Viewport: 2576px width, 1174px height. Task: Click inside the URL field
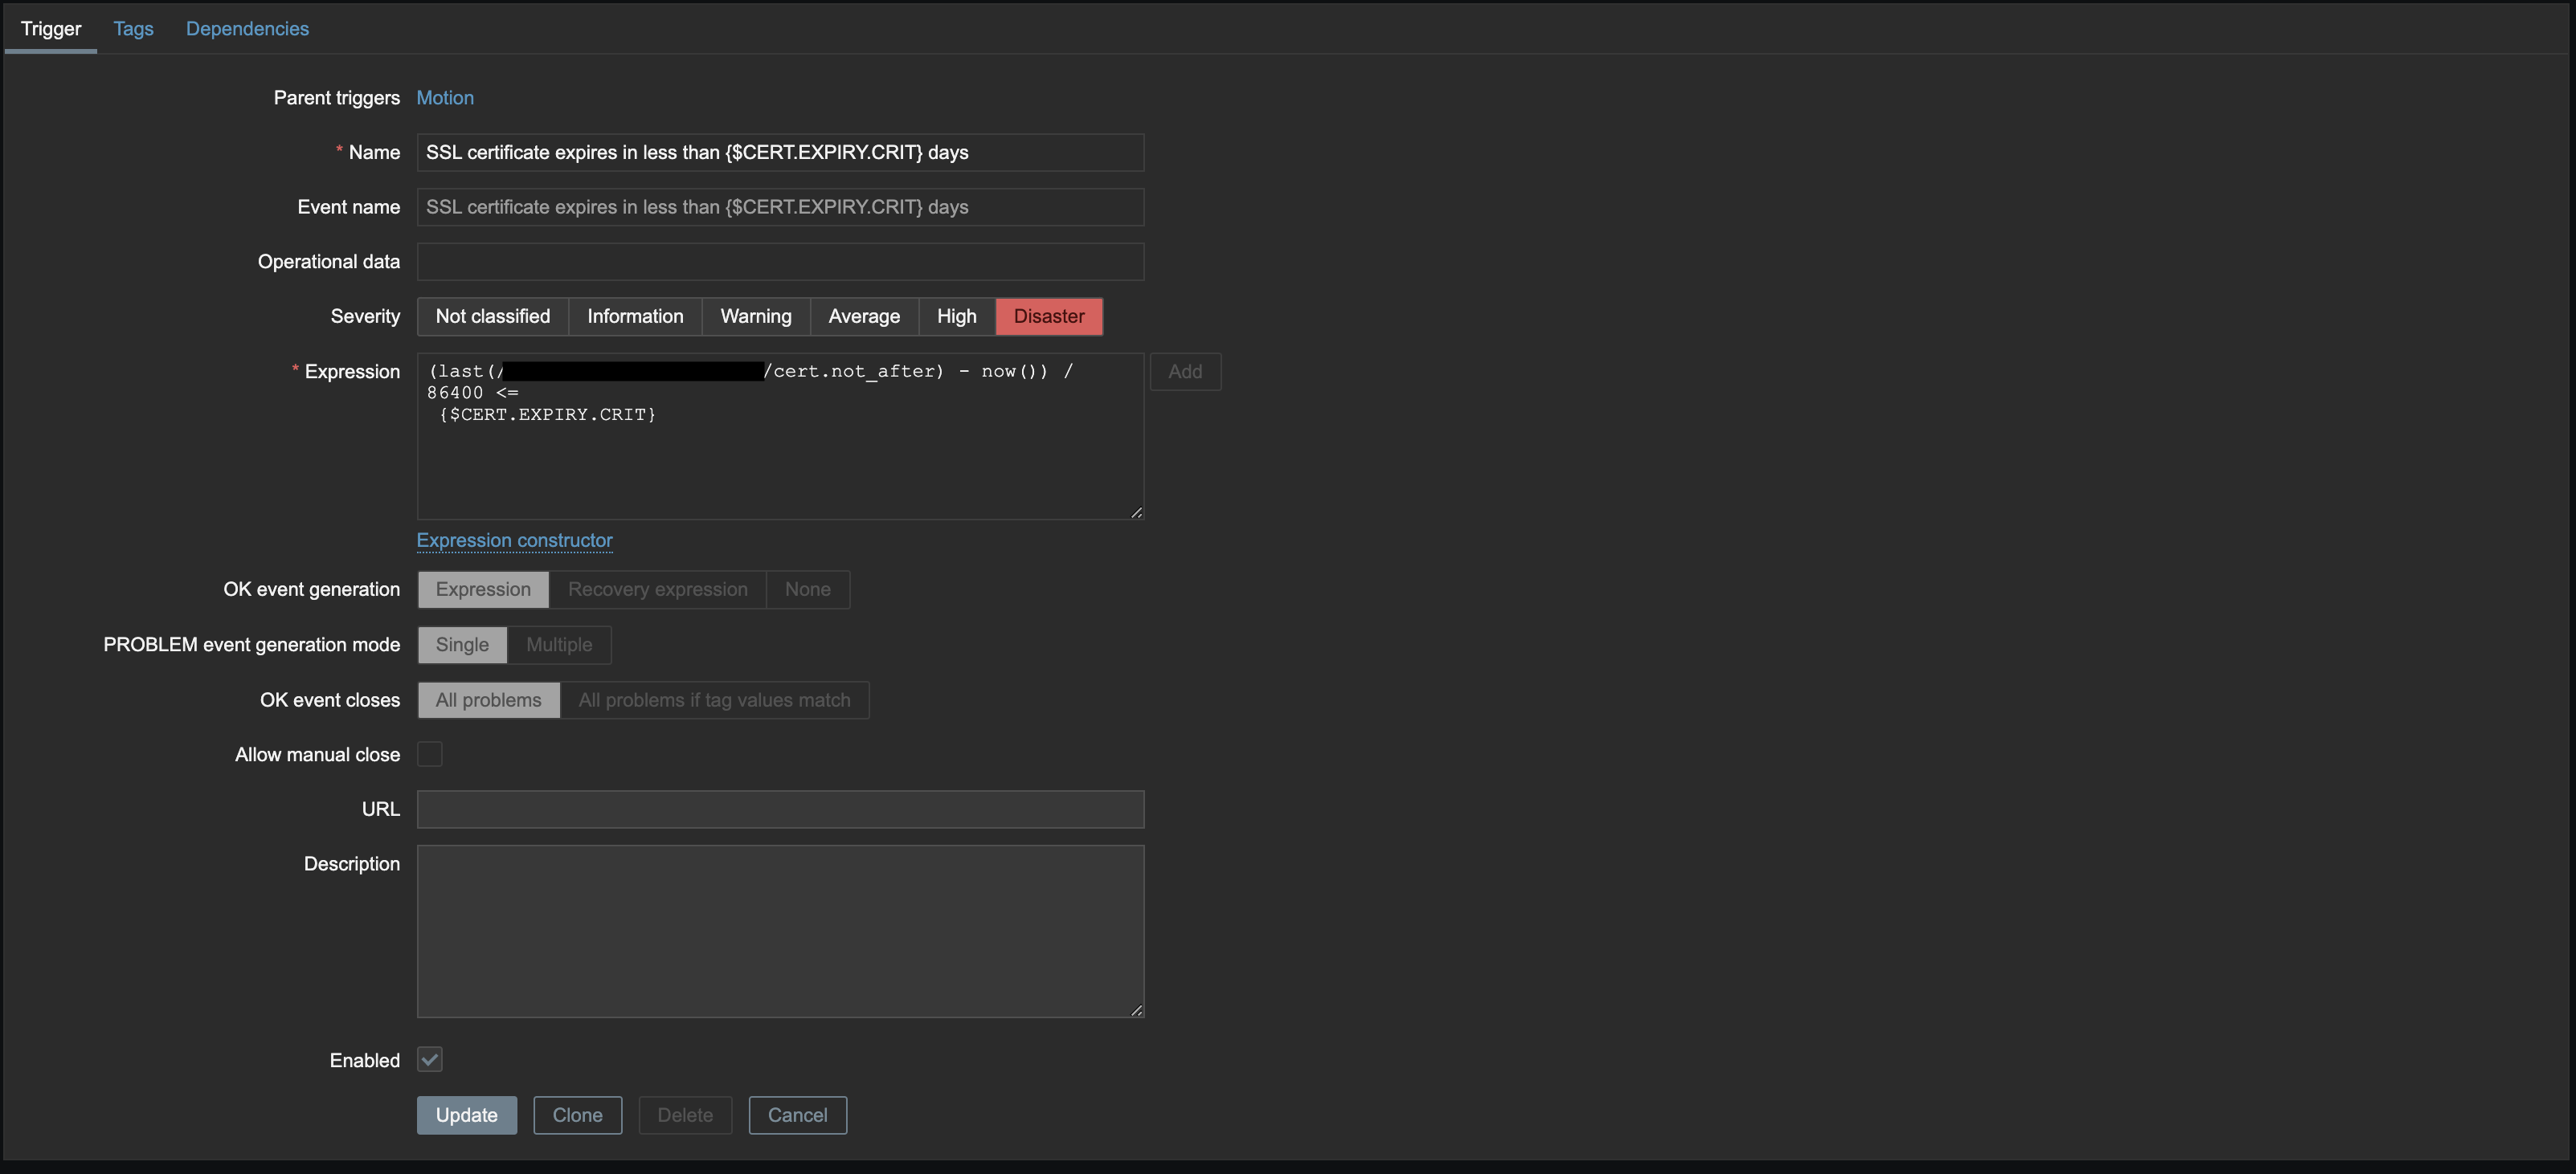pyautogui.click(x=779, y=809)
